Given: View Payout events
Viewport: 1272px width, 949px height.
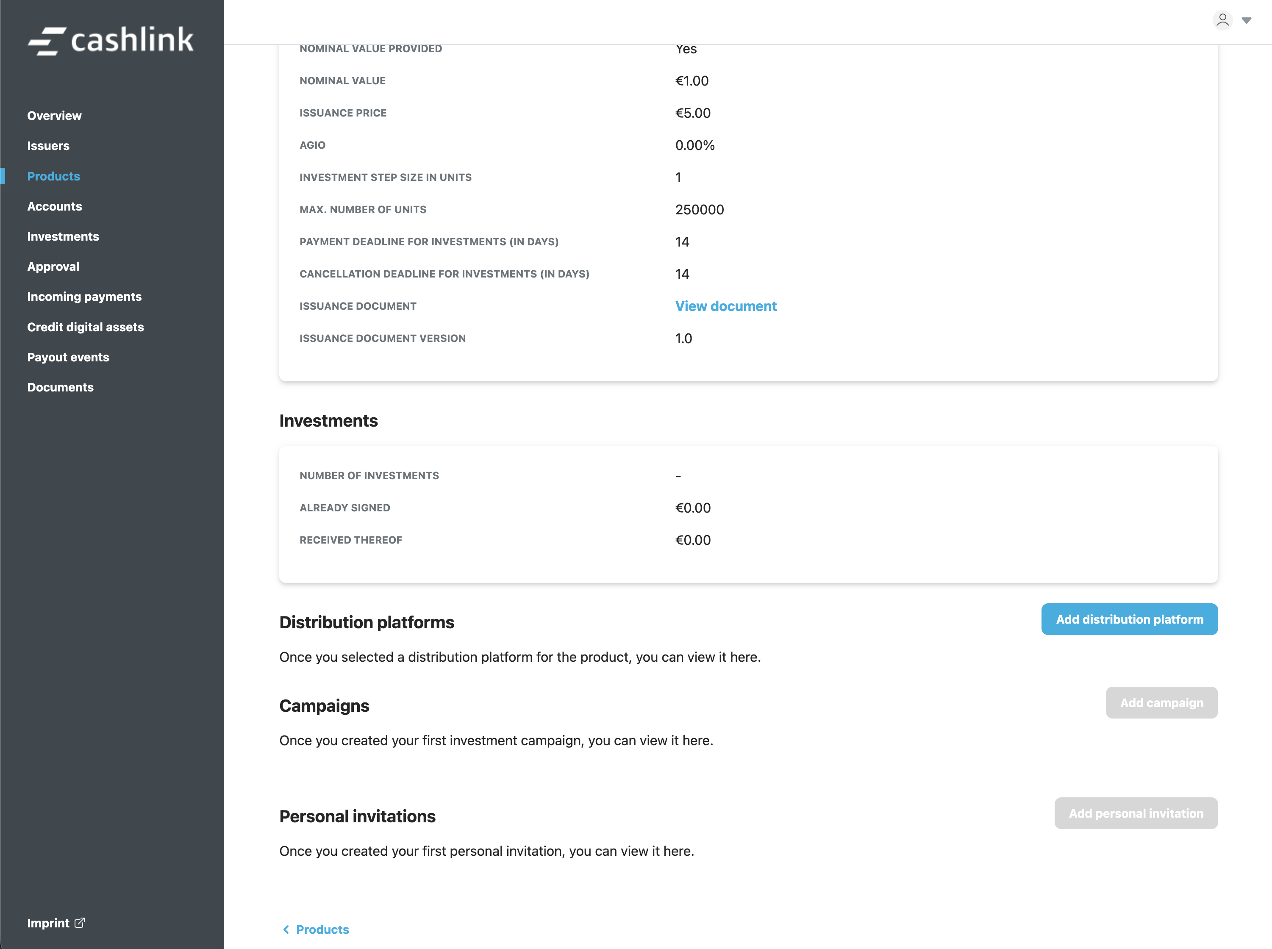Looking at the screenshot, I should tap(68, 357).
